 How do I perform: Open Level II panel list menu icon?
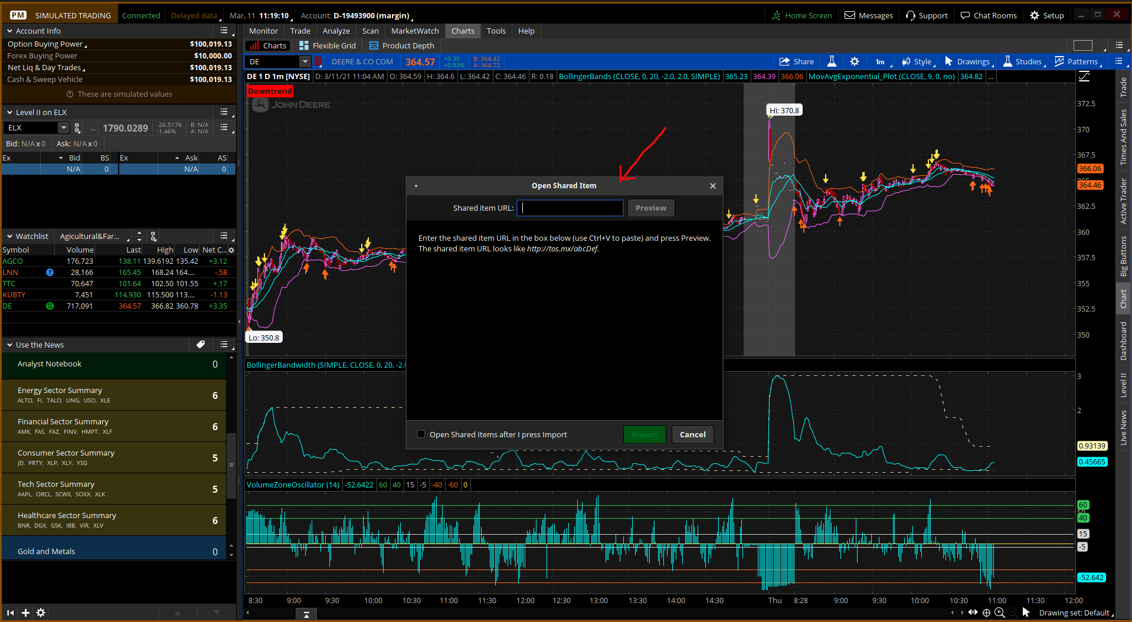[224, 112]
